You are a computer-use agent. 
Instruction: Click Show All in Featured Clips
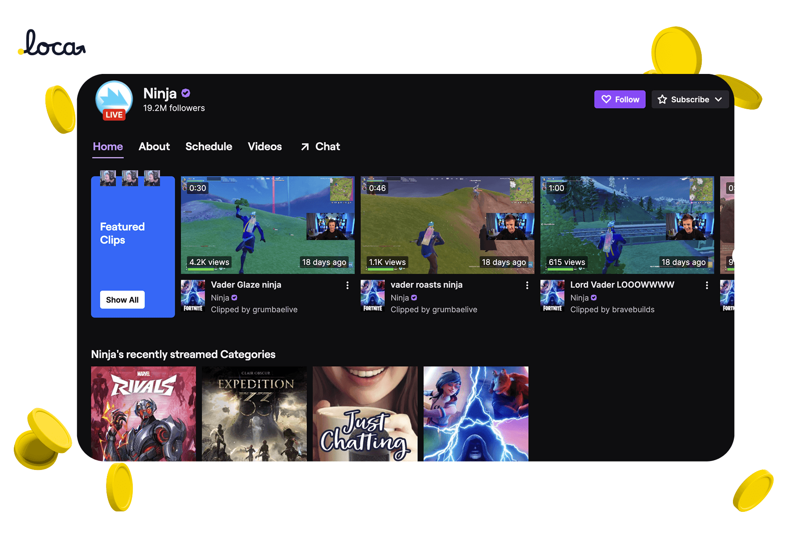click(x=122, y=300)
